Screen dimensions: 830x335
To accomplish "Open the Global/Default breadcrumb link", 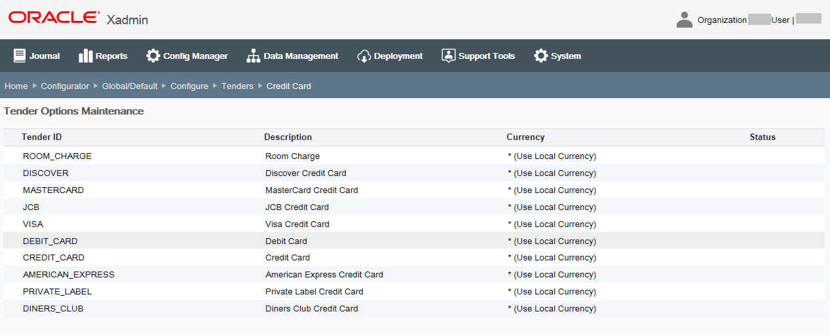I will click(x=130, y=86).
